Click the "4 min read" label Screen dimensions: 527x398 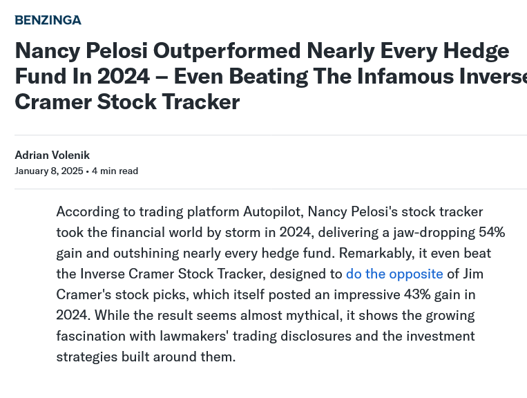pyautogui.click(x=115, y=171)
